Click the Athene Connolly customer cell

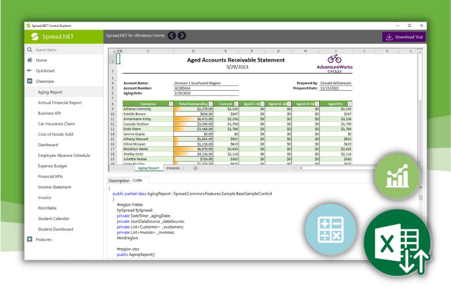[x=148, y=109]
